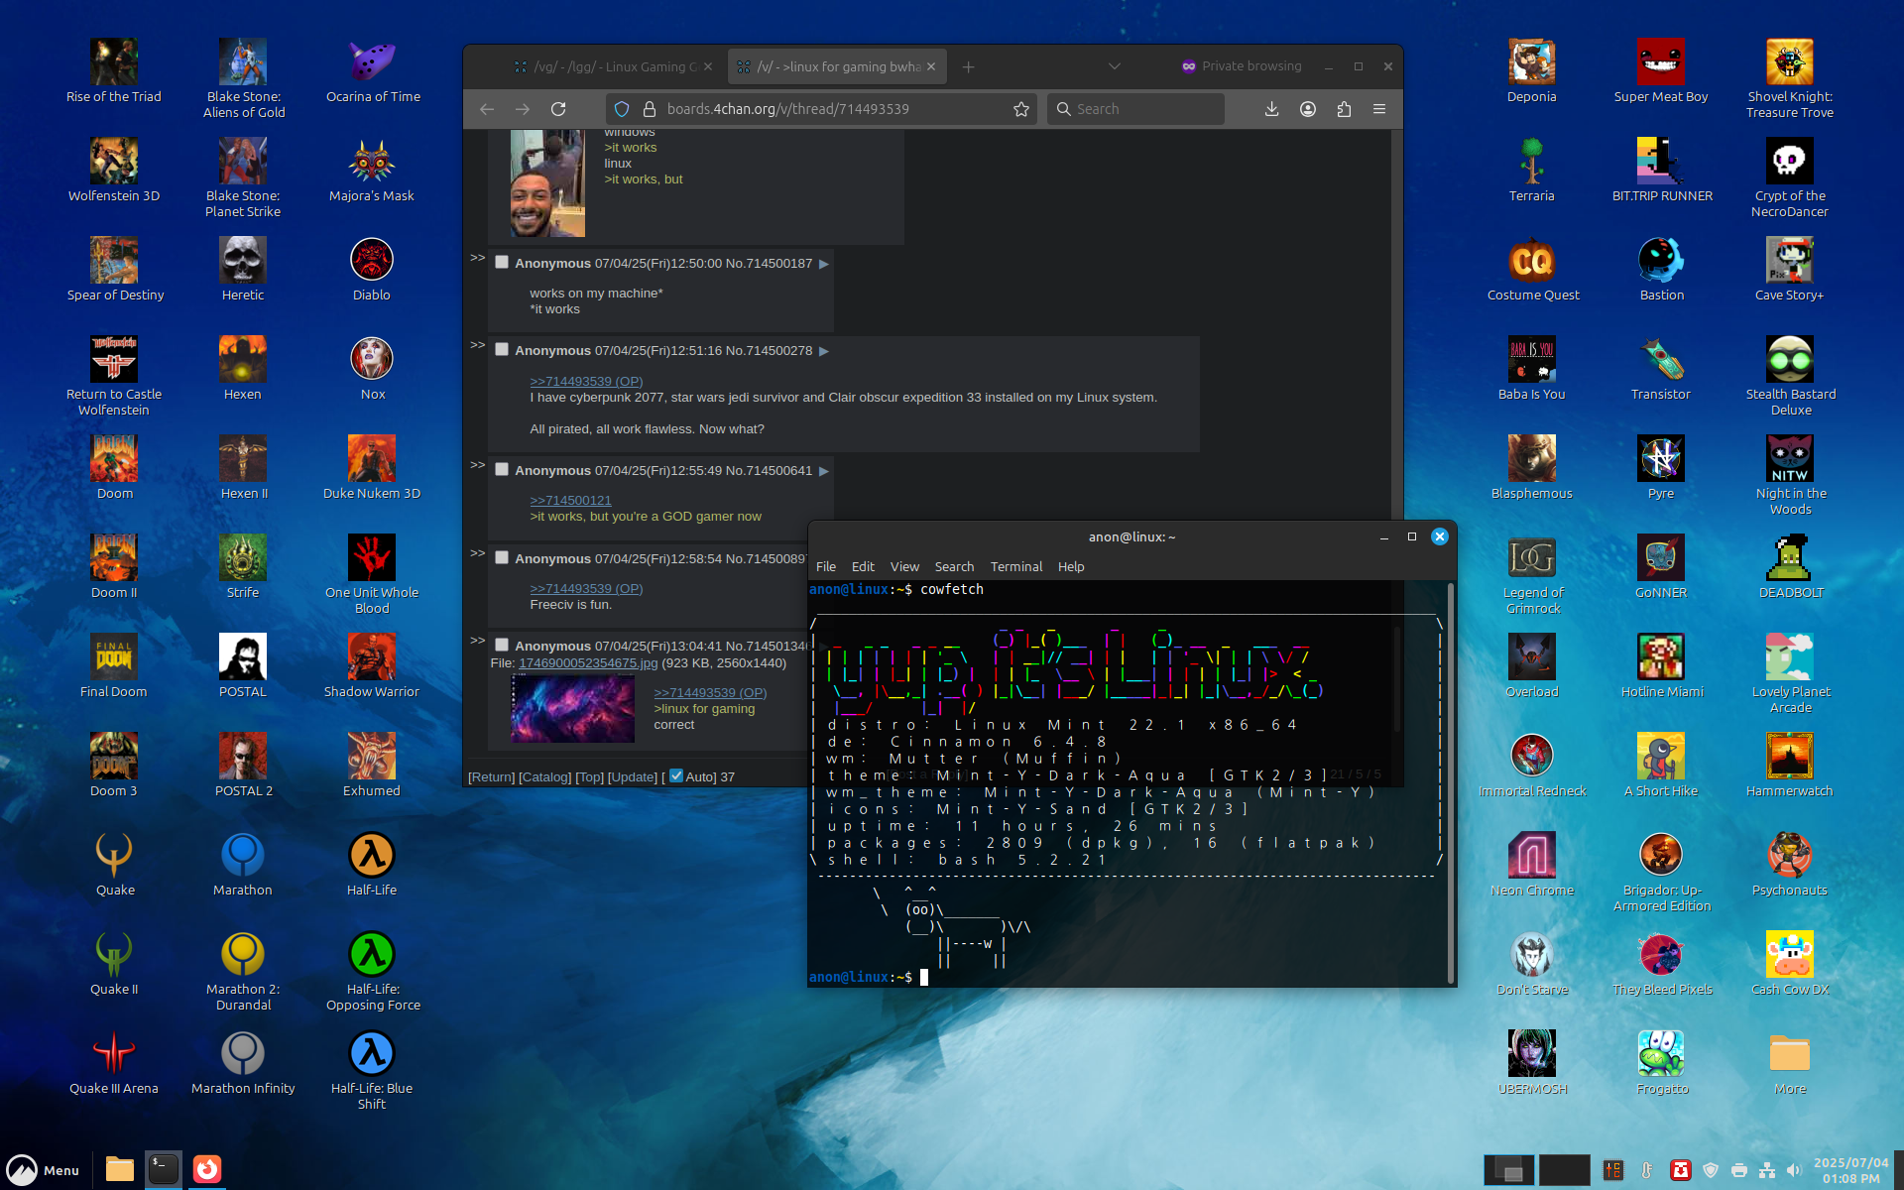The height and width of the screenshot is (1190, 1904).
Task: Open the Files manager from the taskbar
Action: [120, 1169]
